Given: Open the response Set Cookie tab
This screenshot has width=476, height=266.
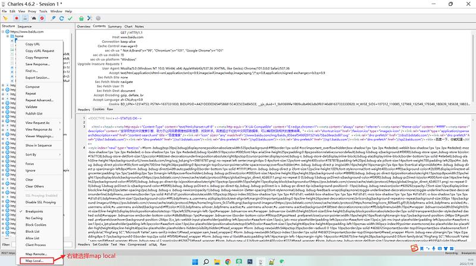Looking at the screenshot, I should 101,244.
